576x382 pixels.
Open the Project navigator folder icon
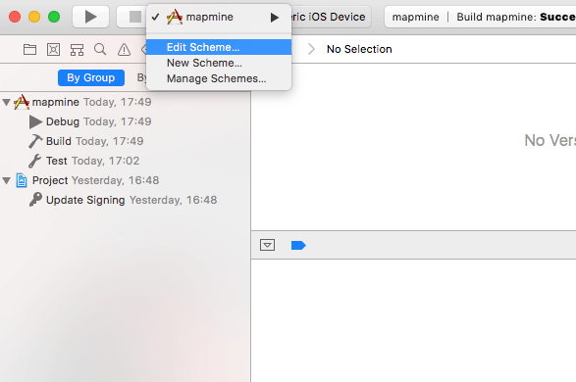pos(29,50)
